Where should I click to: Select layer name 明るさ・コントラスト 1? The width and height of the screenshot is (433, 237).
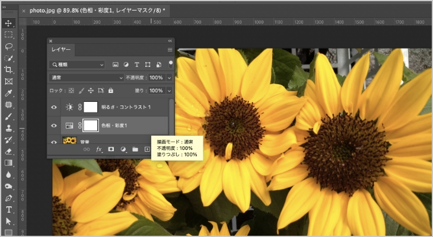point(126,107)
